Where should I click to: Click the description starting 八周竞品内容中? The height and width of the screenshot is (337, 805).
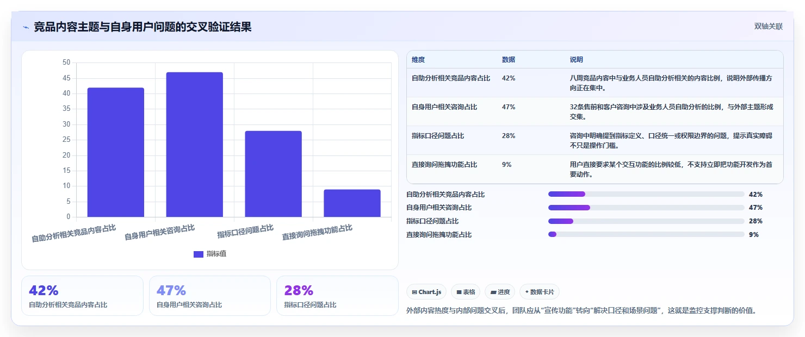671,83
